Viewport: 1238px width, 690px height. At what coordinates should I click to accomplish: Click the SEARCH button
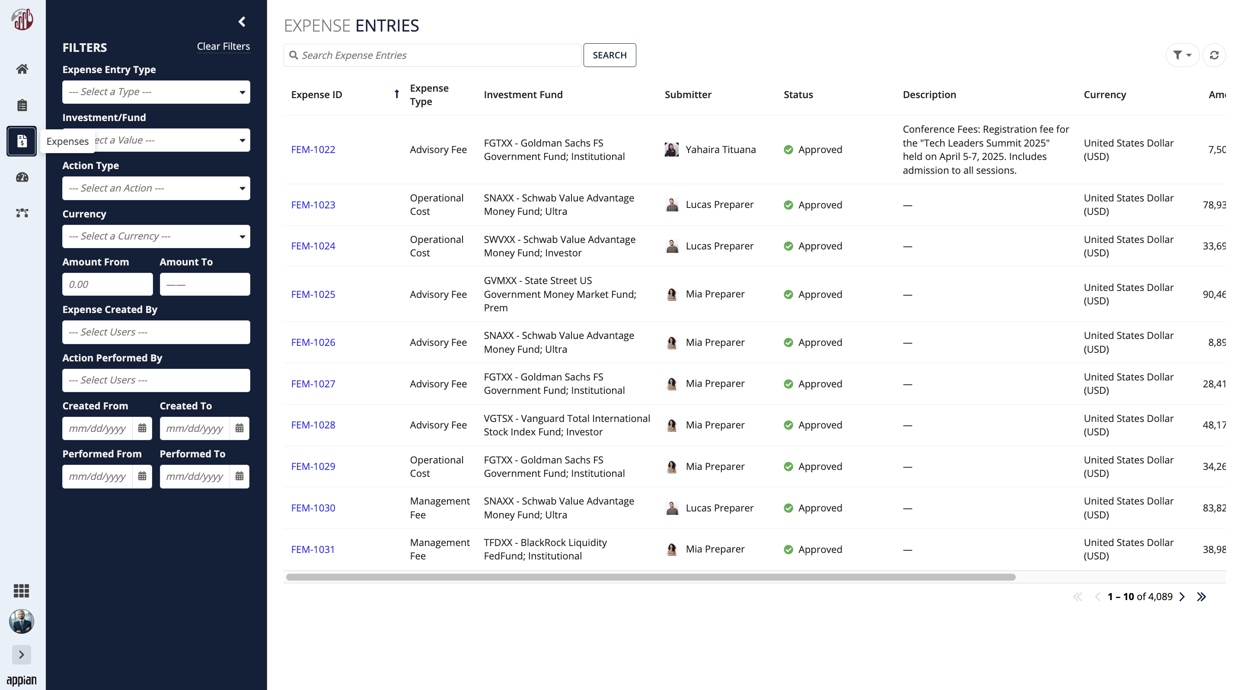609,55
